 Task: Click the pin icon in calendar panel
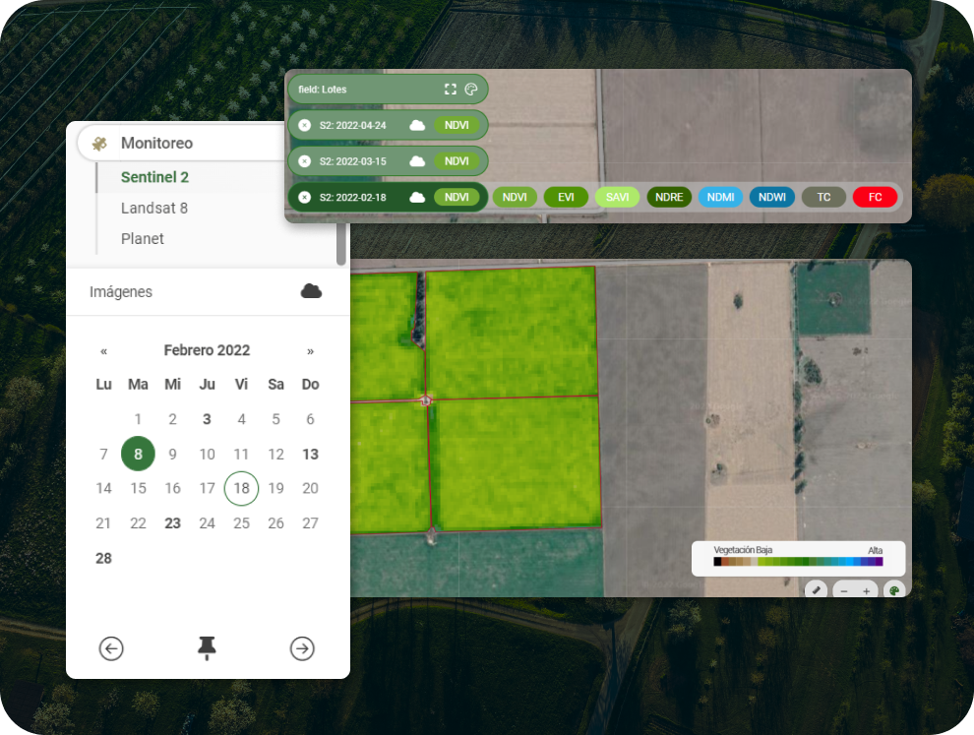click(x=207, y=648)
